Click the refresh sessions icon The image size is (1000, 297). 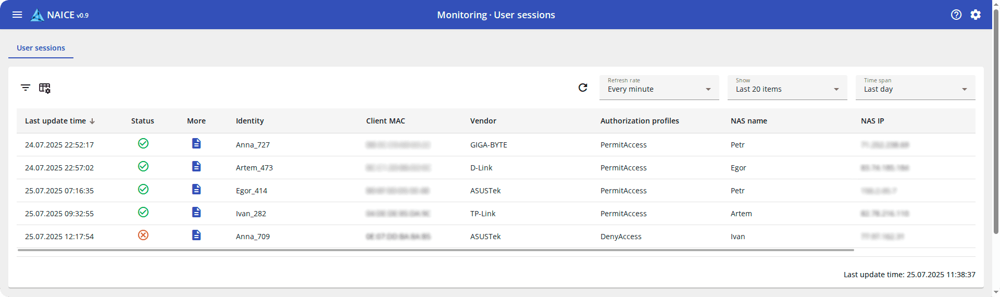point(583,88)
